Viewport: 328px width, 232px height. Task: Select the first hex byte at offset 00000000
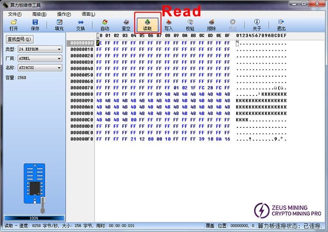click(x=99, y=43)
